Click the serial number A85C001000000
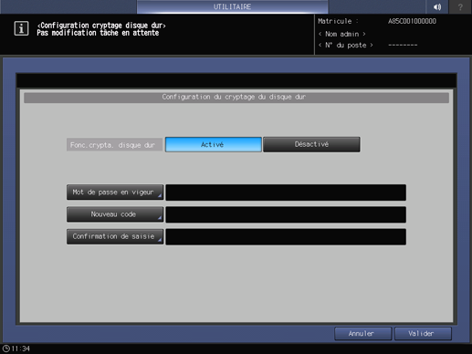This screenshot has height=354, width=472. tap(412, 21)
